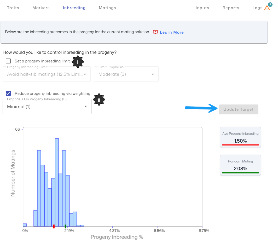The height and width of the screenshot is (245, 278).
Task: Click the green random mating marker on axis
Action: point(66,226)
